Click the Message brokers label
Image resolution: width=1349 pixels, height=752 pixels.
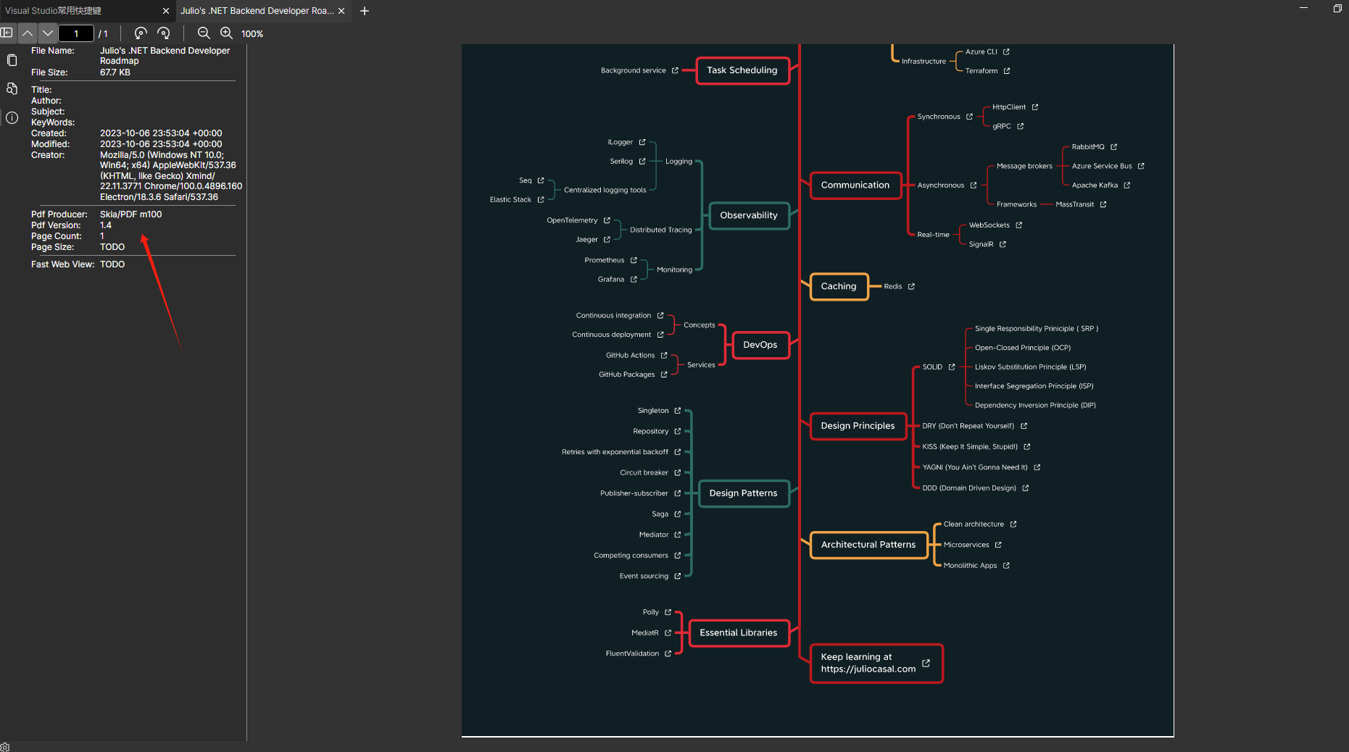(1024, 167)
